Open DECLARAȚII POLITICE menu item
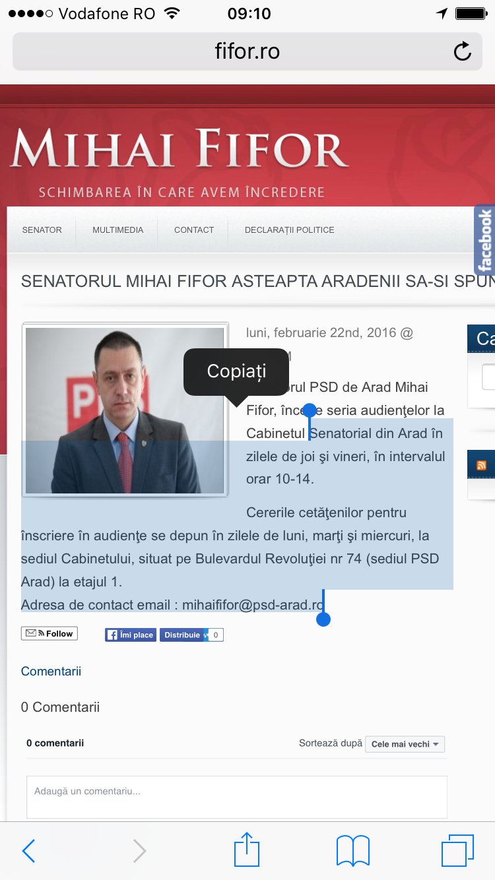This screenshot has height=880, width=495. (x=290, y=230)
